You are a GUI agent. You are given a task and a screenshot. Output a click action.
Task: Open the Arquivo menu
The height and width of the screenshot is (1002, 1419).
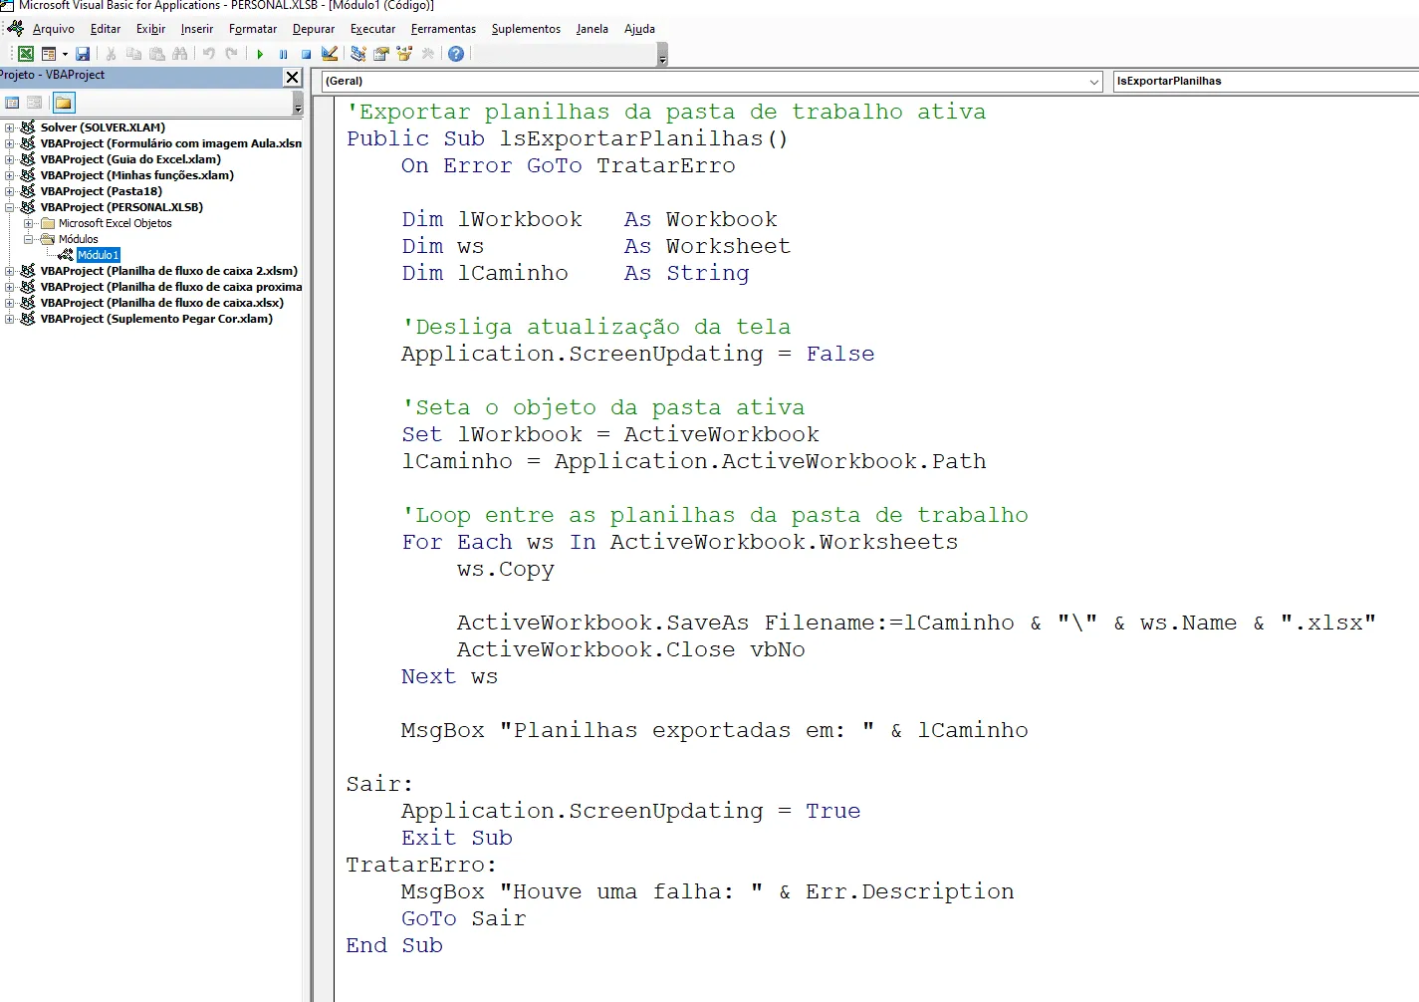(54, 29)
